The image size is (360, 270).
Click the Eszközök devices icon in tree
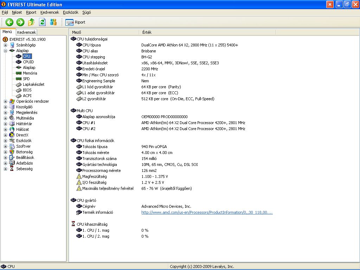12,141
